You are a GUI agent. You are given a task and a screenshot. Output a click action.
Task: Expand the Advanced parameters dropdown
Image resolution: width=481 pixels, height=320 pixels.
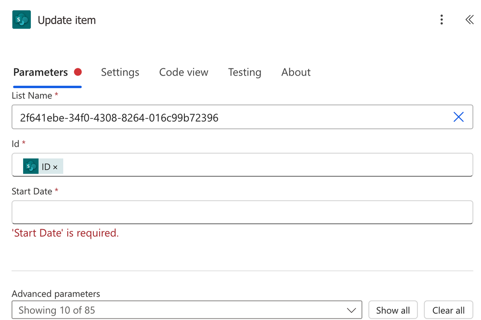(187, 310)
